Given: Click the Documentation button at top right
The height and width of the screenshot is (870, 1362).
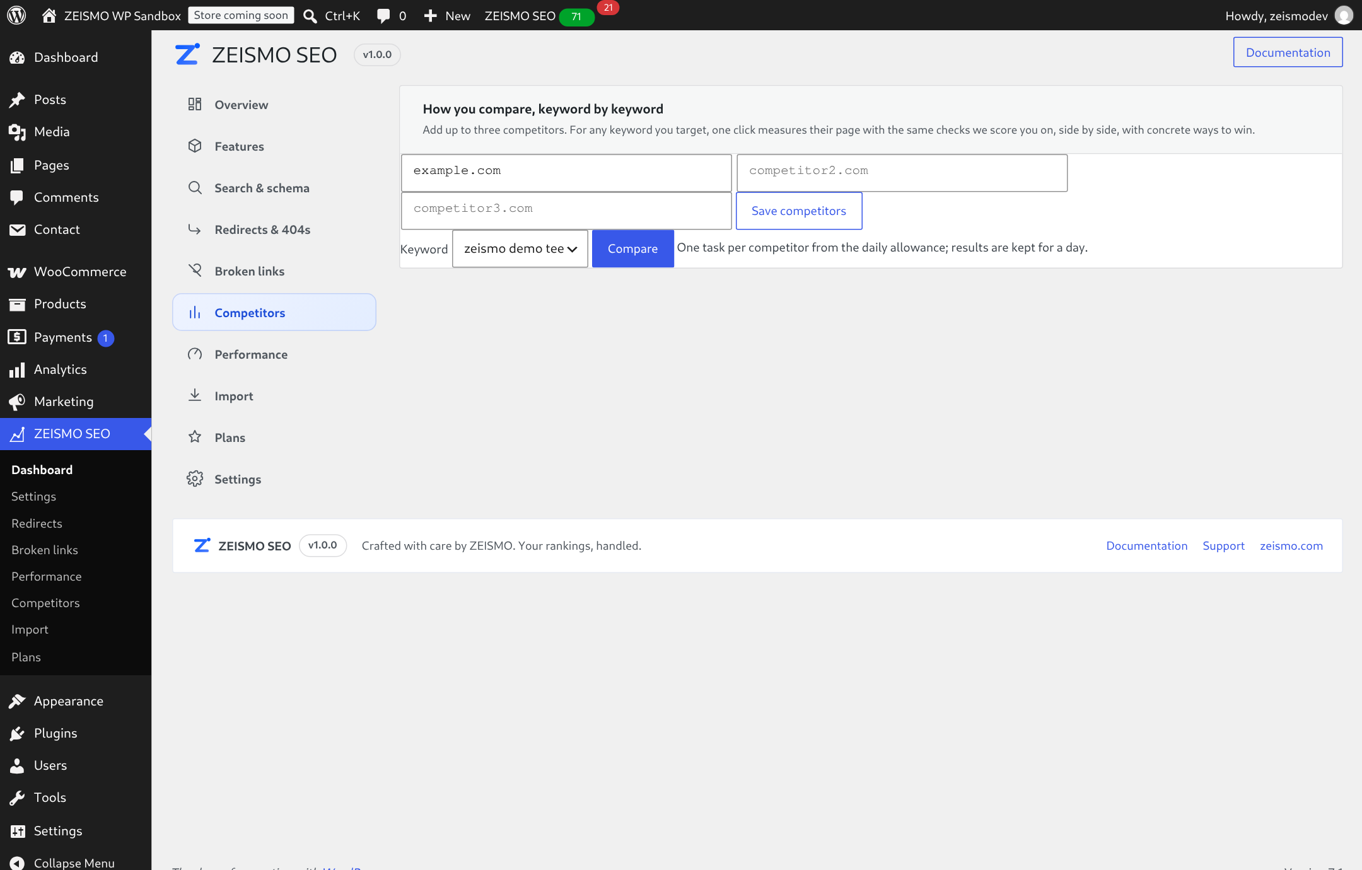Looking at the screenshot, I should pos(1288,52).
